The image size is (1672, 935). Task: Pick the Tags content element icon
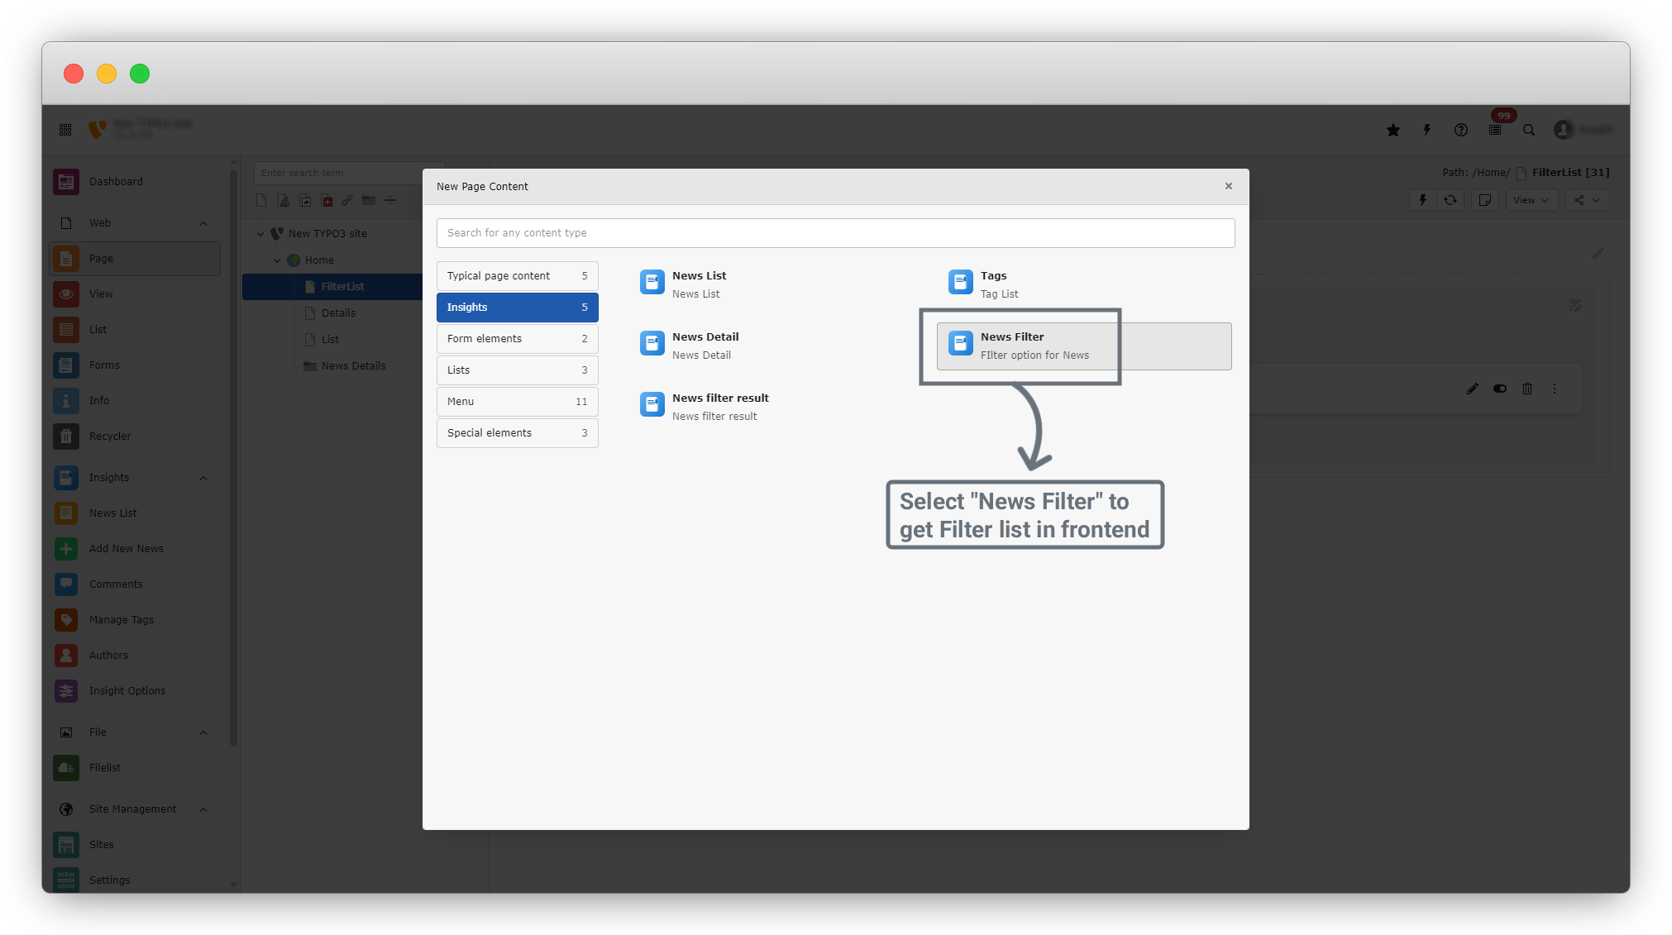coord(960,283)
